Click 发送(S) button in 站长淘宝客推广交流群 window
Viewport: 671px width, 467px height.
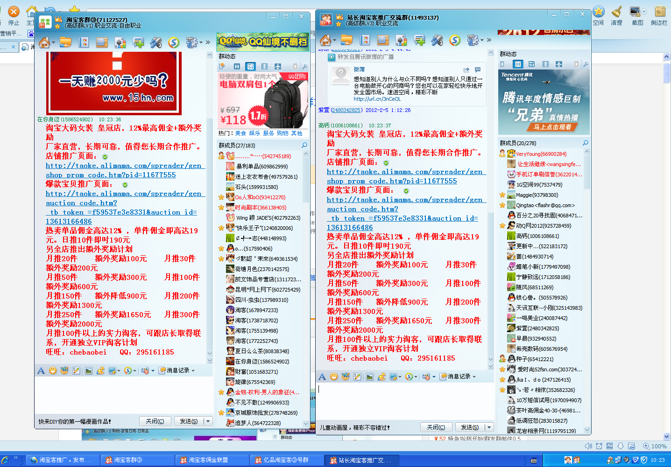pos(470,427)
